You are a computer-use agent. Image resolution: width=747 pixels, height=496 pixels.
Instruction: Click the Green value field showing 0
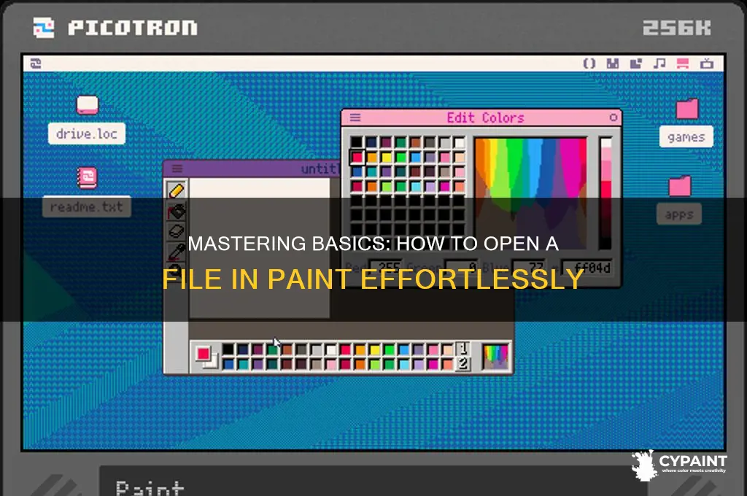coord(461,268)
